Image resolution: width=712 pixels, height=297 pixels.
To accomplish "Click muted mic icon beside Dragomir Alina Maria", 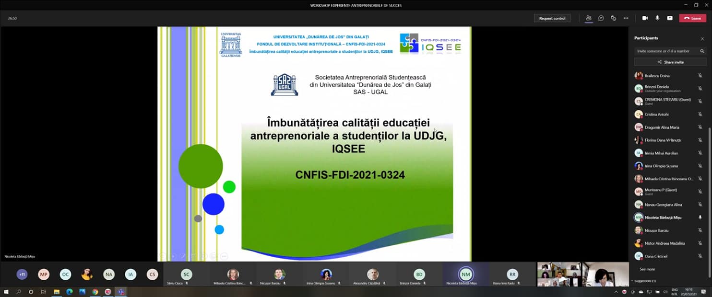I will click(x=700, y=127).
